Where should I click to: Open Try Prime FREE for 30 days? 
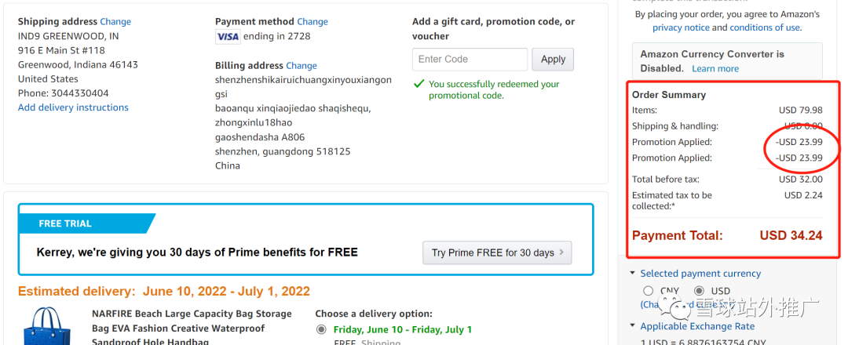click(497, 252)
